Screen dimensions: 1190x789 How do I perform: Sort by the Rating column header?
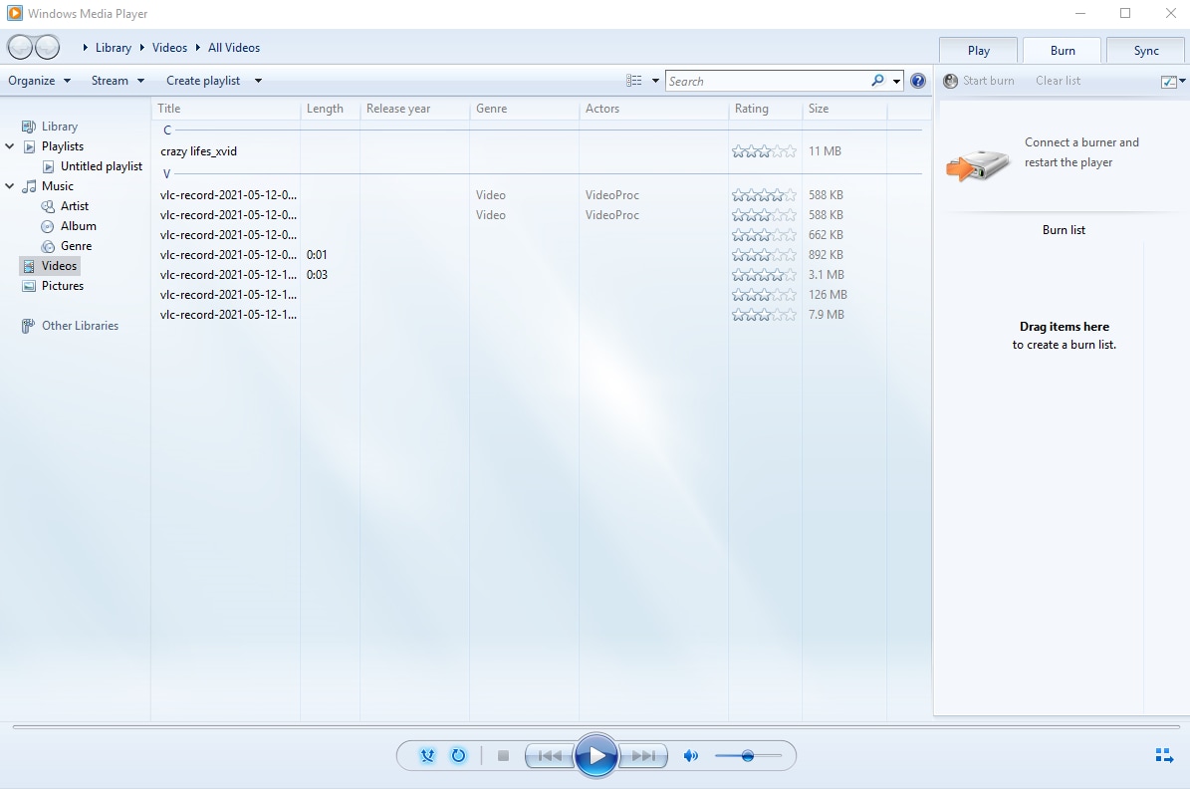coord(765,109)
